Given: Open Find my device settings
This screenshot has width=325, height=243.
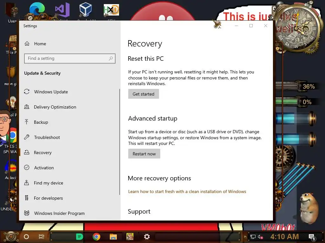Looking at the screenshot, I should click(x=48, y=183).
